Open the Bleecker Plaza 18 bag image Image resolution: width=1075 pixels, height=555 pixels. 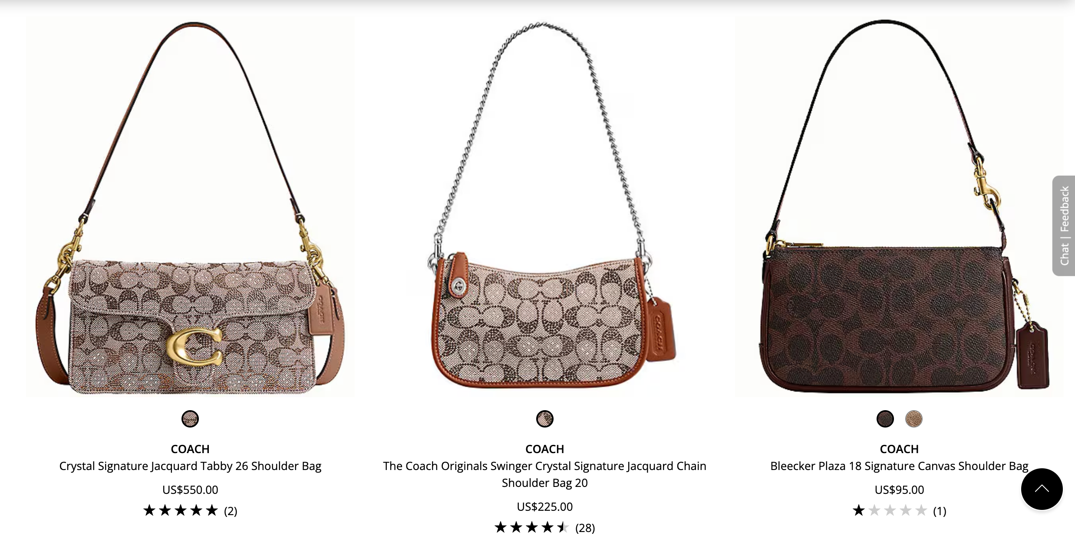900,207
